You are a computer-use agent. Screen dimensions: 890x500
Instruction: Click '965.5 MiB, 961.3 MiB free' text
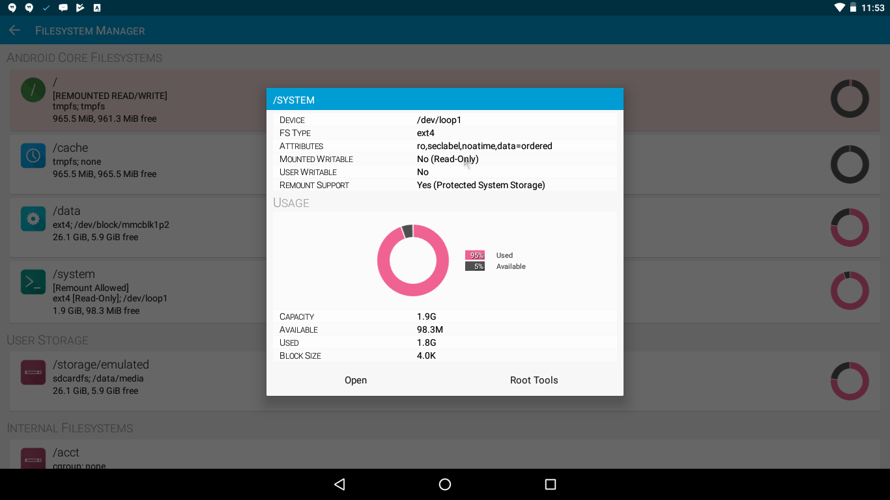coord(105,118)
